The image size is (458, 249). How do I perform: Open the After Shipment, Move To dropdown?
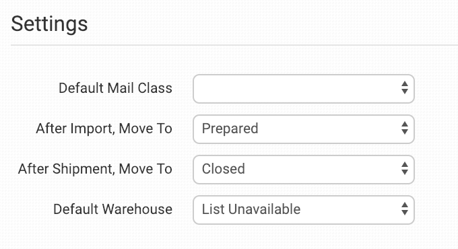(304, 170)
